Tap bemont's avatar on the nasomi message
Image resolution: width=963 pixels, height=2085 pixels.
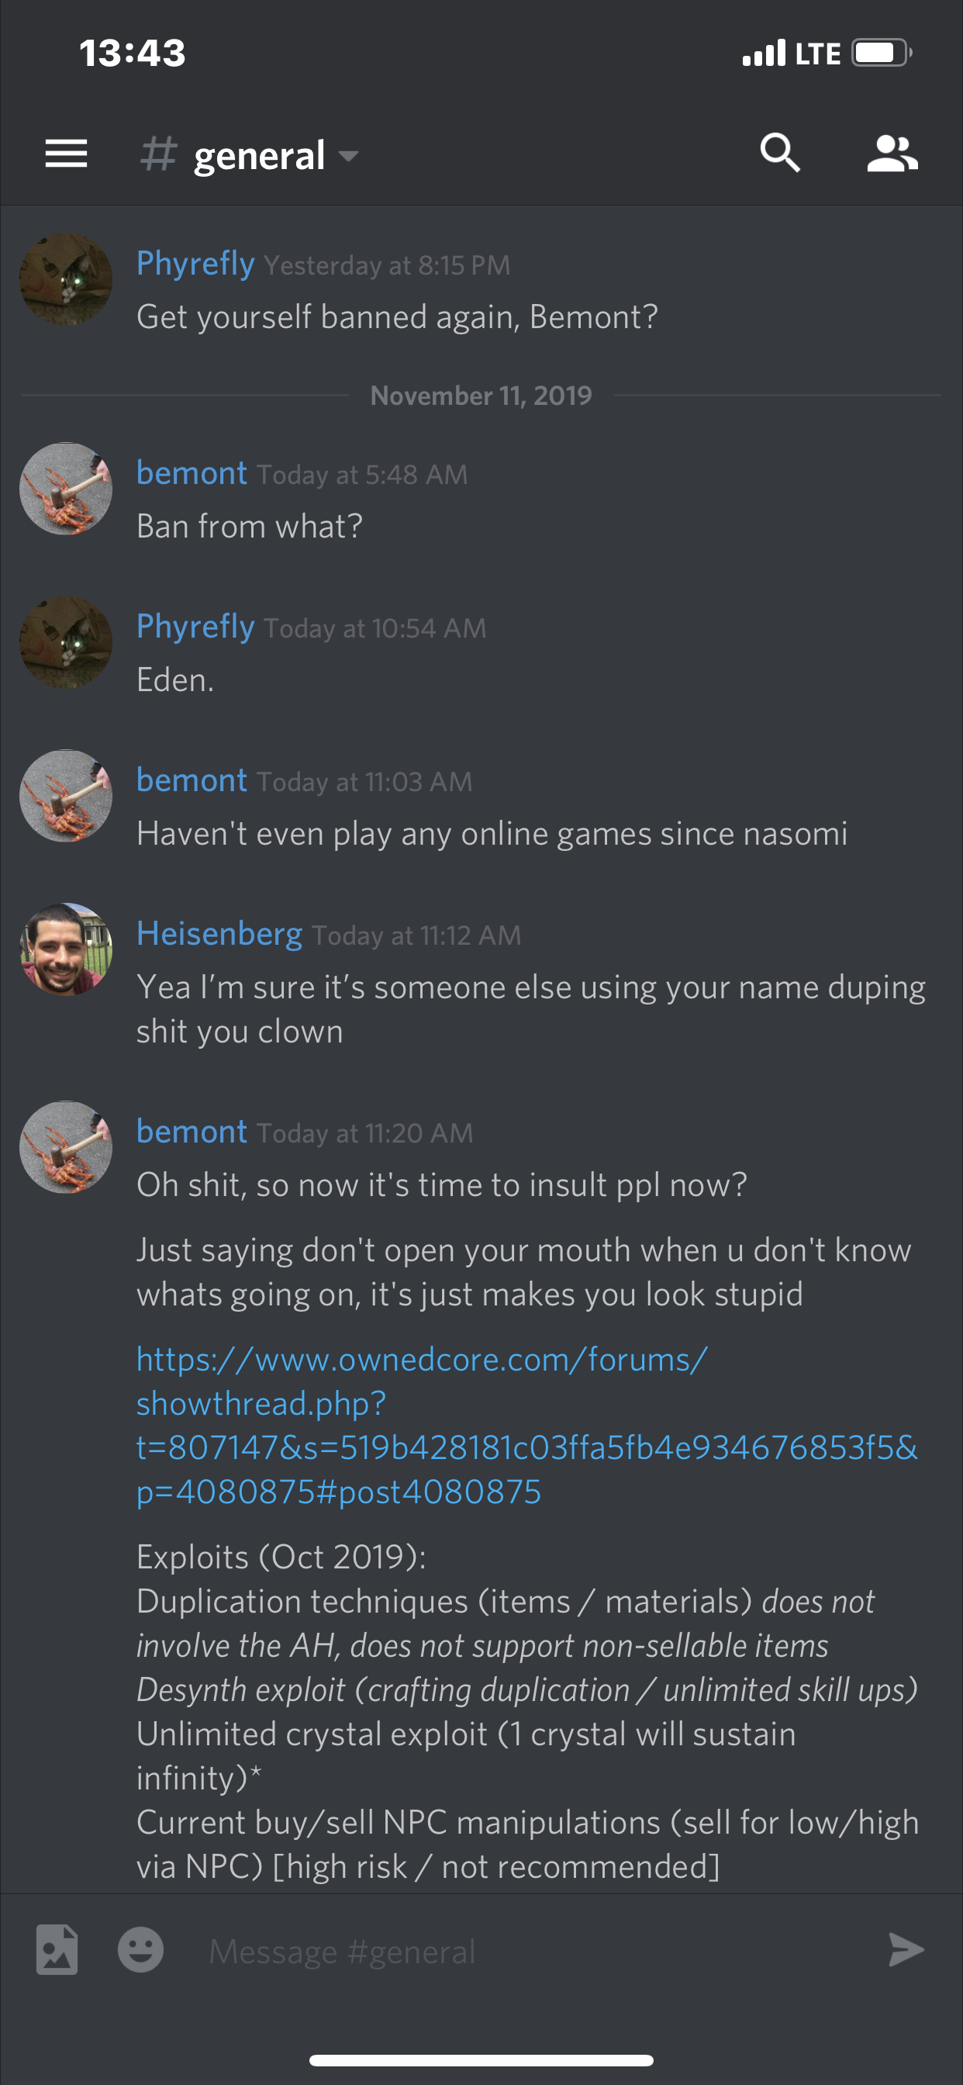tap(66, 796)
